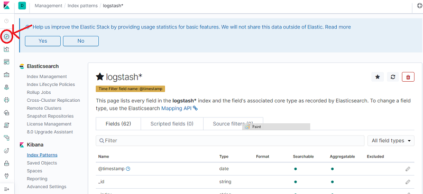Open Visualize from the sidebar chart icon
The width and height of the screenshot is (423, 194).
(x=6, y=49)
